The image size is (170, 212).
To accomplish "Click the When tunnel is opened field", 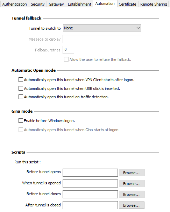I will pyautogui.click(x=90, y=183).
